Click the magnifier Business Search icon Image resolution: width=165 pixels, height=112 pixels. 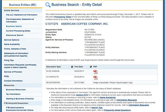click(x=48, y=5)
